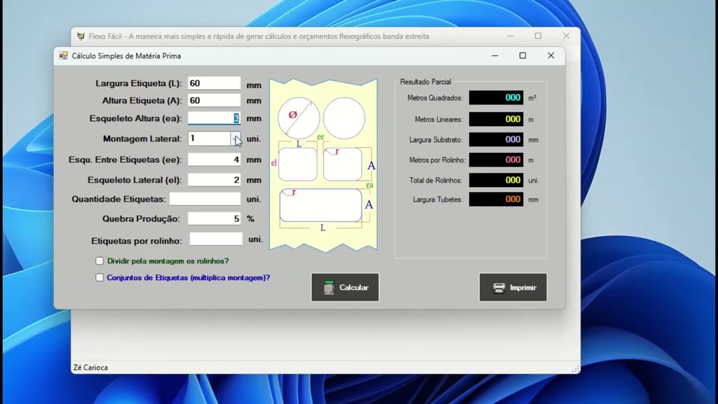
Task: Click the Metros por Rolinho result display
Action: coord(496,160)
